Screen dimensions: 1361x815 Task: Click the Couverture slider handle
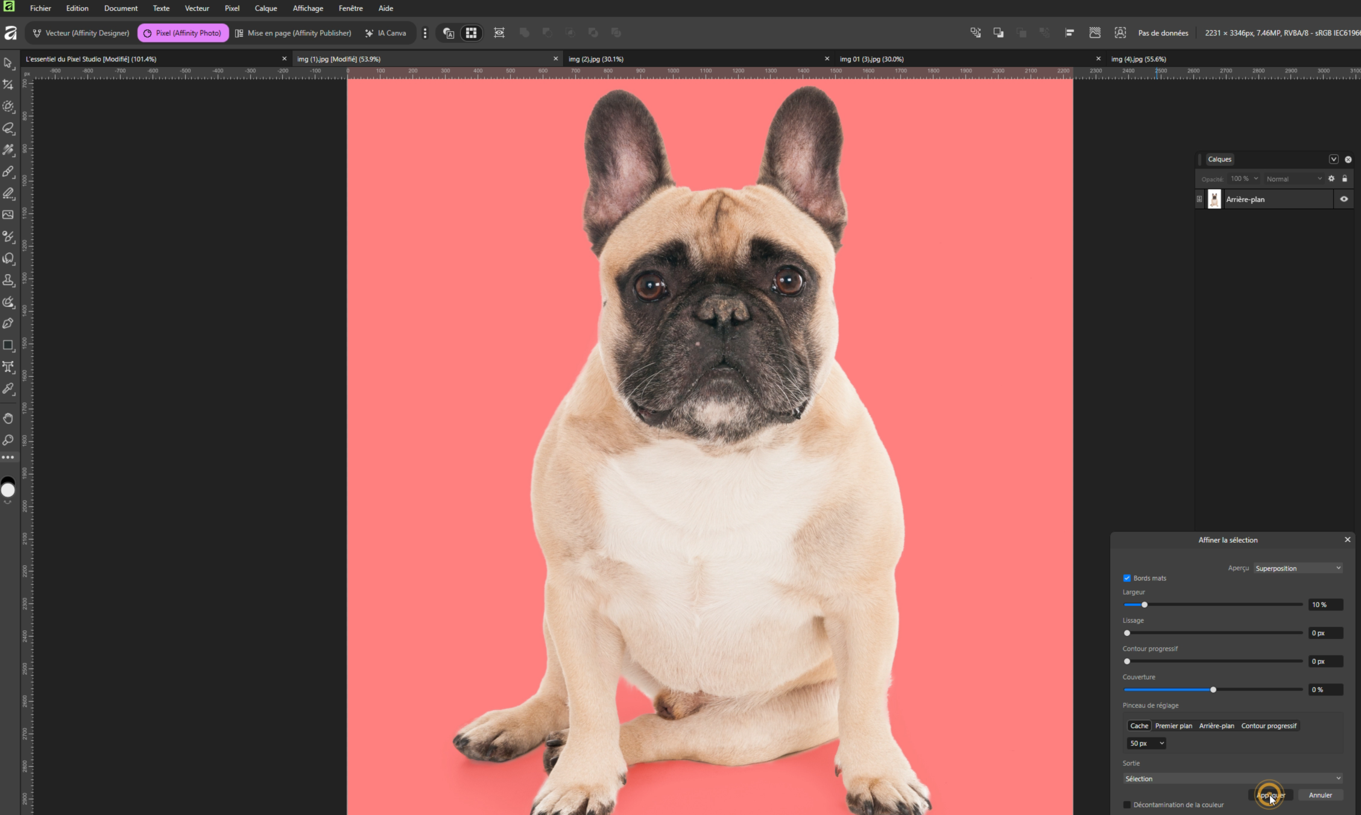coord(1213,690)
